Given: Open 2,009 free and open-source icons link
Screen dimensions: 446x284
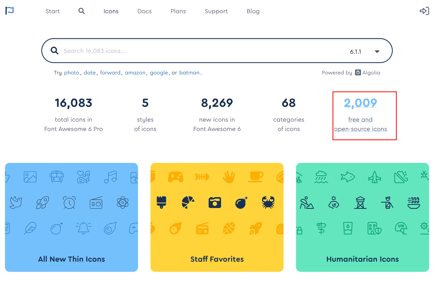Looking at the screenshot, I should (x=360, y=114).
